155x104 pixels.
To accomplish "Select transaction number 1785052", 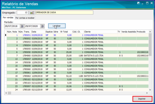I will pos(27,39).
